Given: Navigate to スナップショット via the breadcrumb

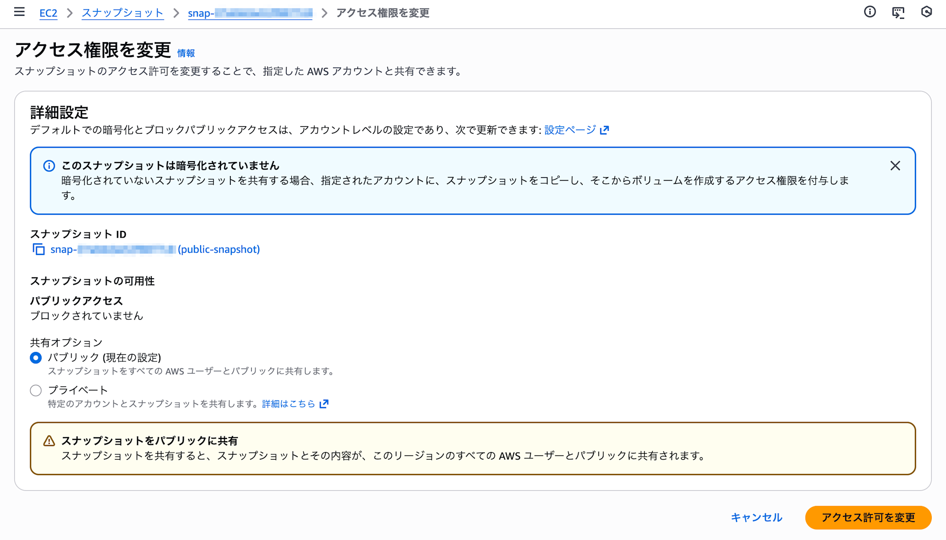Looking at the screenshot, I should [x=123, y=13].
